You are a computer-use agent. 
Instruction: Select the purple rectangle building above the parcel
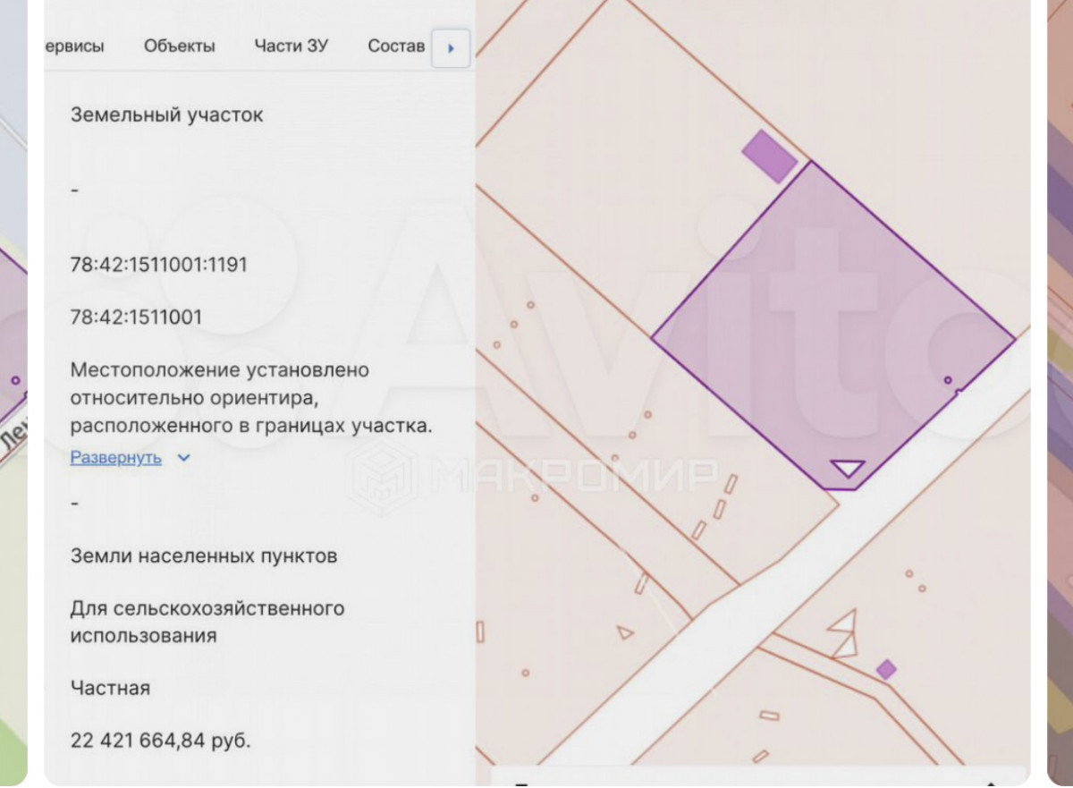[x=769, y=157]
